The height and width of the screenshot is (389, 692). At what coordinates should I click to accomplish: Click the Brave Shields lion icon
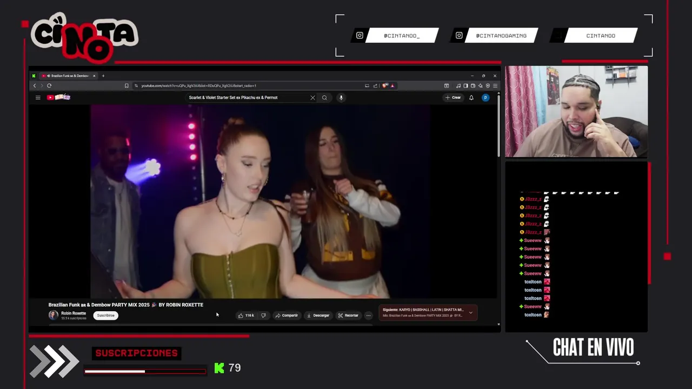pos(385,85)
